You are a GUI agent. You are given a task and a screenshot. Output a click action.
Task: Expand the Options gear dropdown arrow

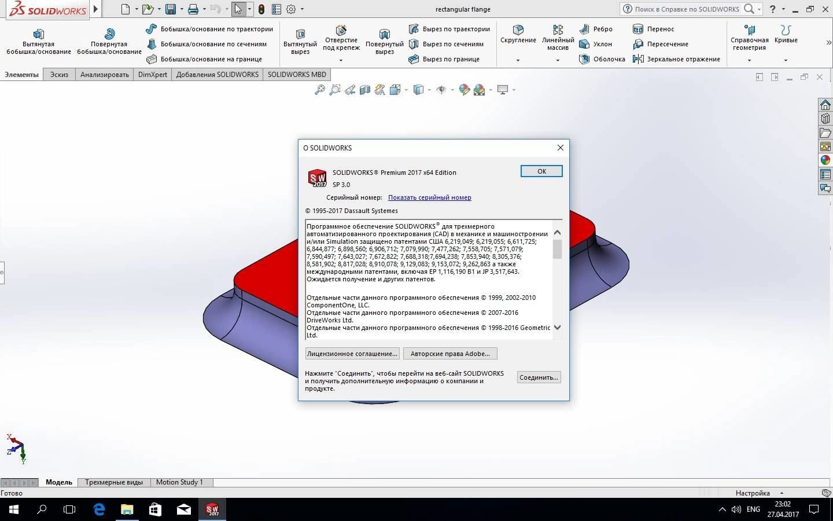point(302,9)
